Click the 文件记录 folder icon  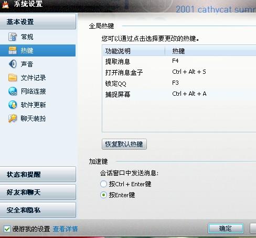pos(13,77)
